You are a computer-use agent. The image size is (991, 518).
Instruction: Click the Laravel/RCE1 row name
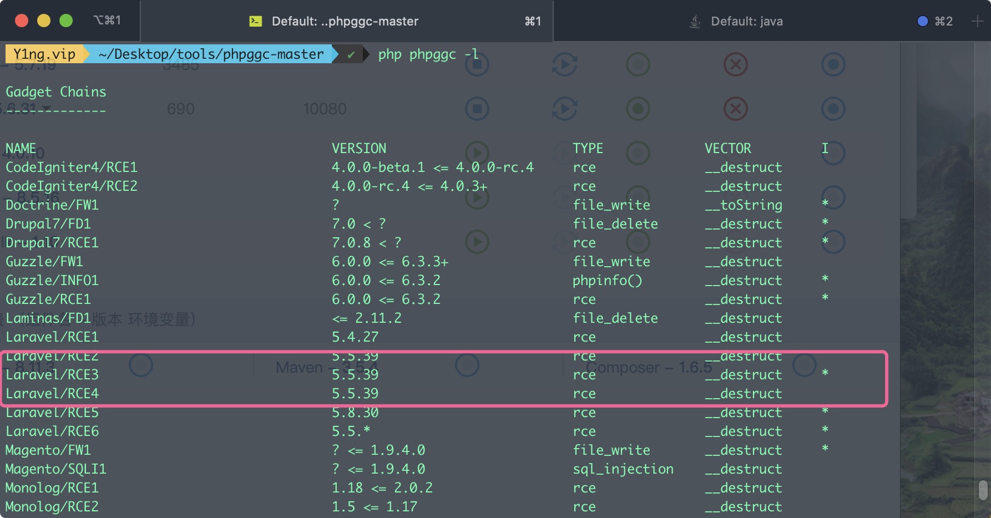(x=52, y=337)
